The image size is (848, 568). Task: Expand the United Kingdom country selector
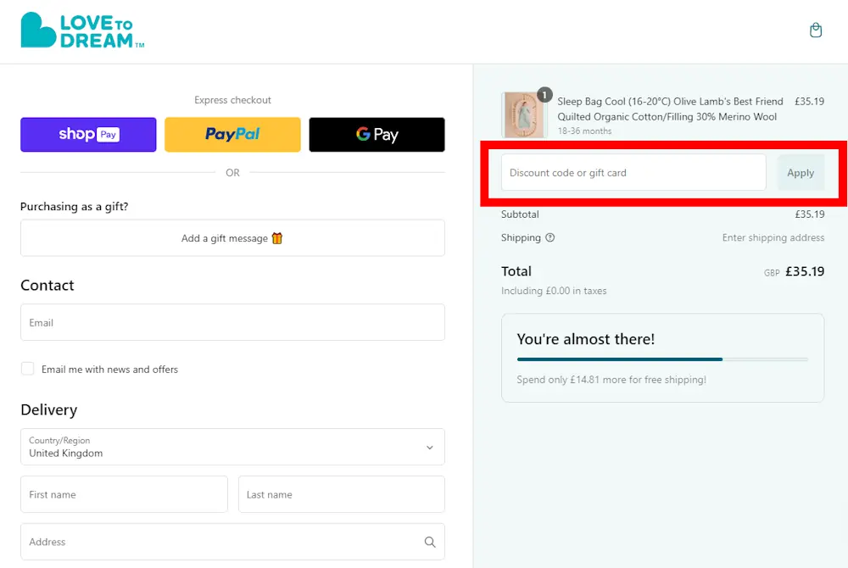tap(232, 447)
